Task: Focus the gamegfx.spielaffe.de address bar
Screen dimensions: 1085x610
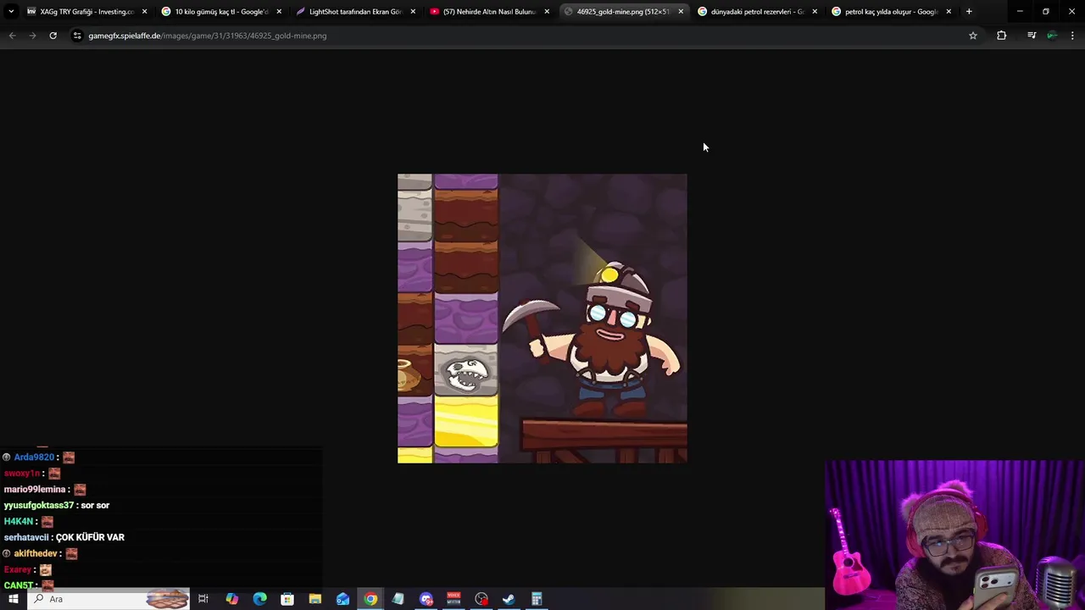Action: 524,36
